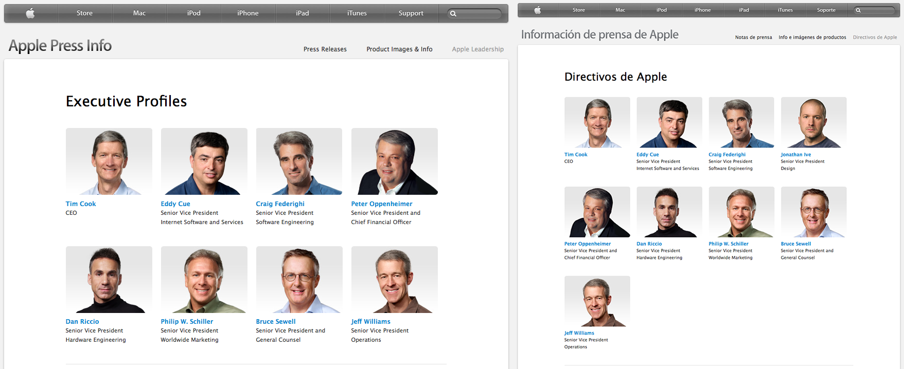Open Eddy Cue link on Spanish page
This screenshot has width=904, height=369.
click(x=648, y=155)
